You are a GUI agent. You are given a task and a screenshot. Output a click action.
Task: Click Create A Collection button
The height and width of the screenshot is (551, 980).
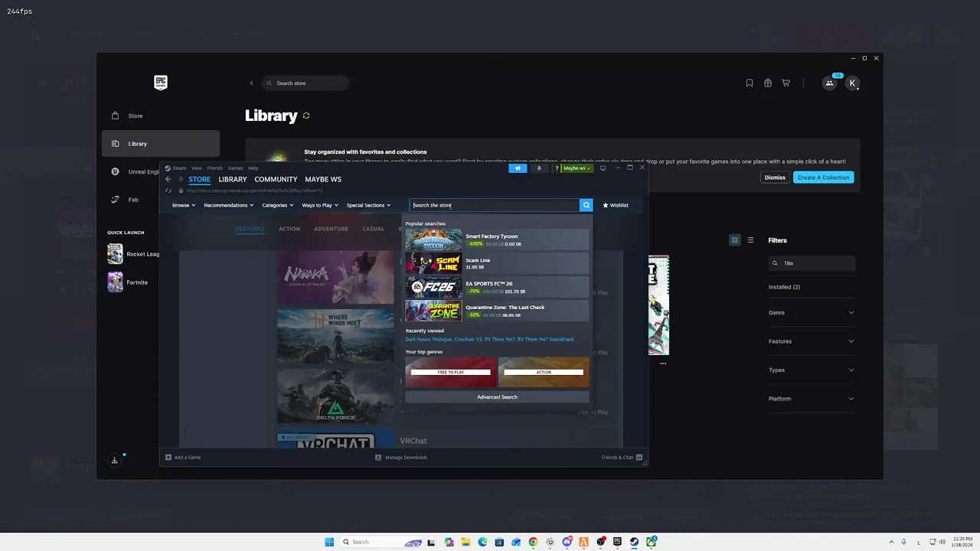pyautogui.click(x=823, y=178)
